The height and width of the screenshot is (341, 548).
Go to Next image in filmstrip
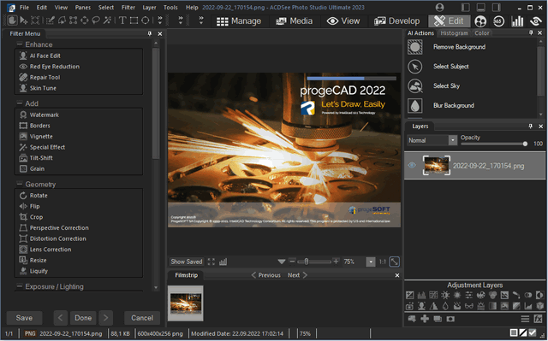(x=297, y=275)
